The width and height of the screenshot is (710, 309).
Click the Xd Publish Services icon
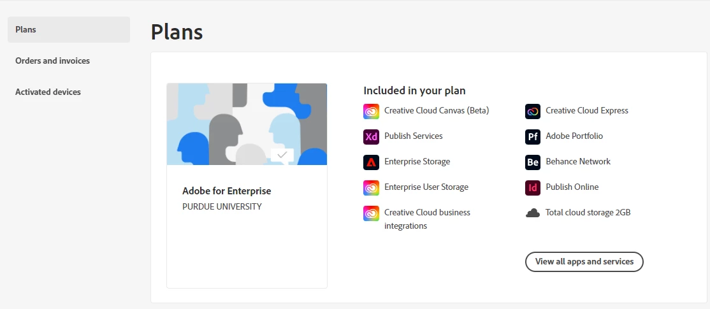[x=371, y=136]
